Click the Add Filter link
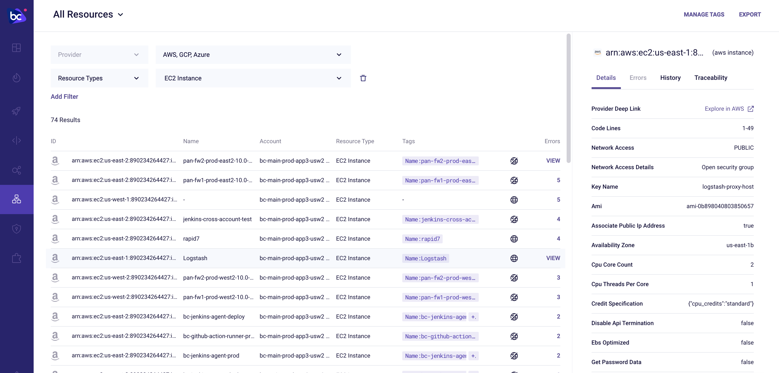Image resolution: width=779 pixels, height=373 pixels. click(x=64, y=97)
